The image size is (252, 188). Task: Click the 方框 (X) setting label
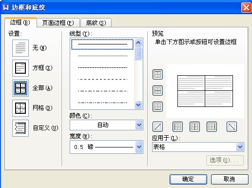[42, 68]
